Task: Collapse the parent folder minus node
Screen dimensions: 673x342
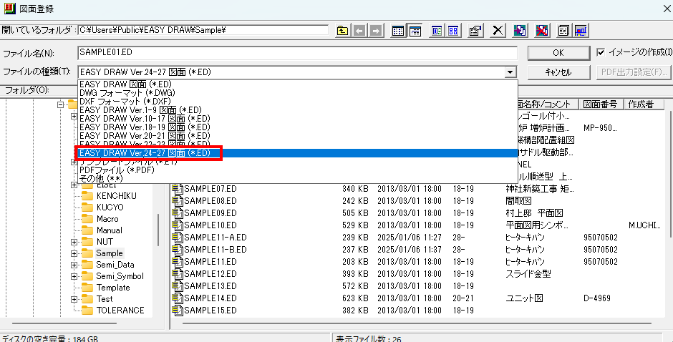Action: (x=59, y=104)
